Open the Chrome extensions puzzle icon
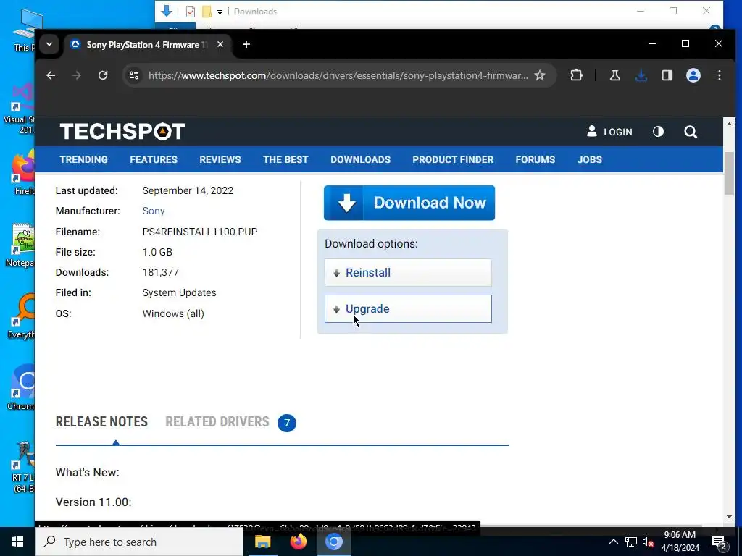Screen dimensions: 742x556 pyautogui.click(x=576, y=75)
